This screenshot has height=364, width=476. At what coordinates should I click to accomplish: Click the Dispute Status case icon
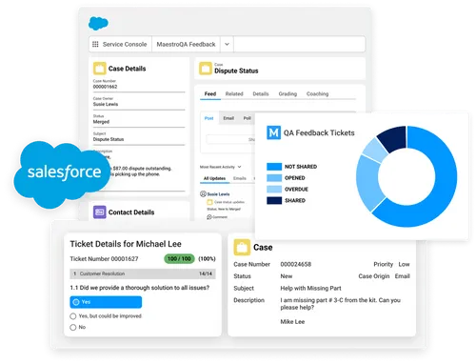[x=206, y=69]
